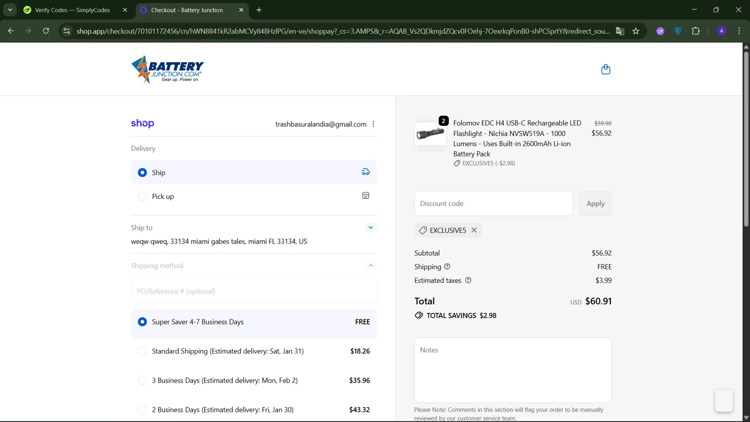Collapse the Shipping method section

[370, 265]
